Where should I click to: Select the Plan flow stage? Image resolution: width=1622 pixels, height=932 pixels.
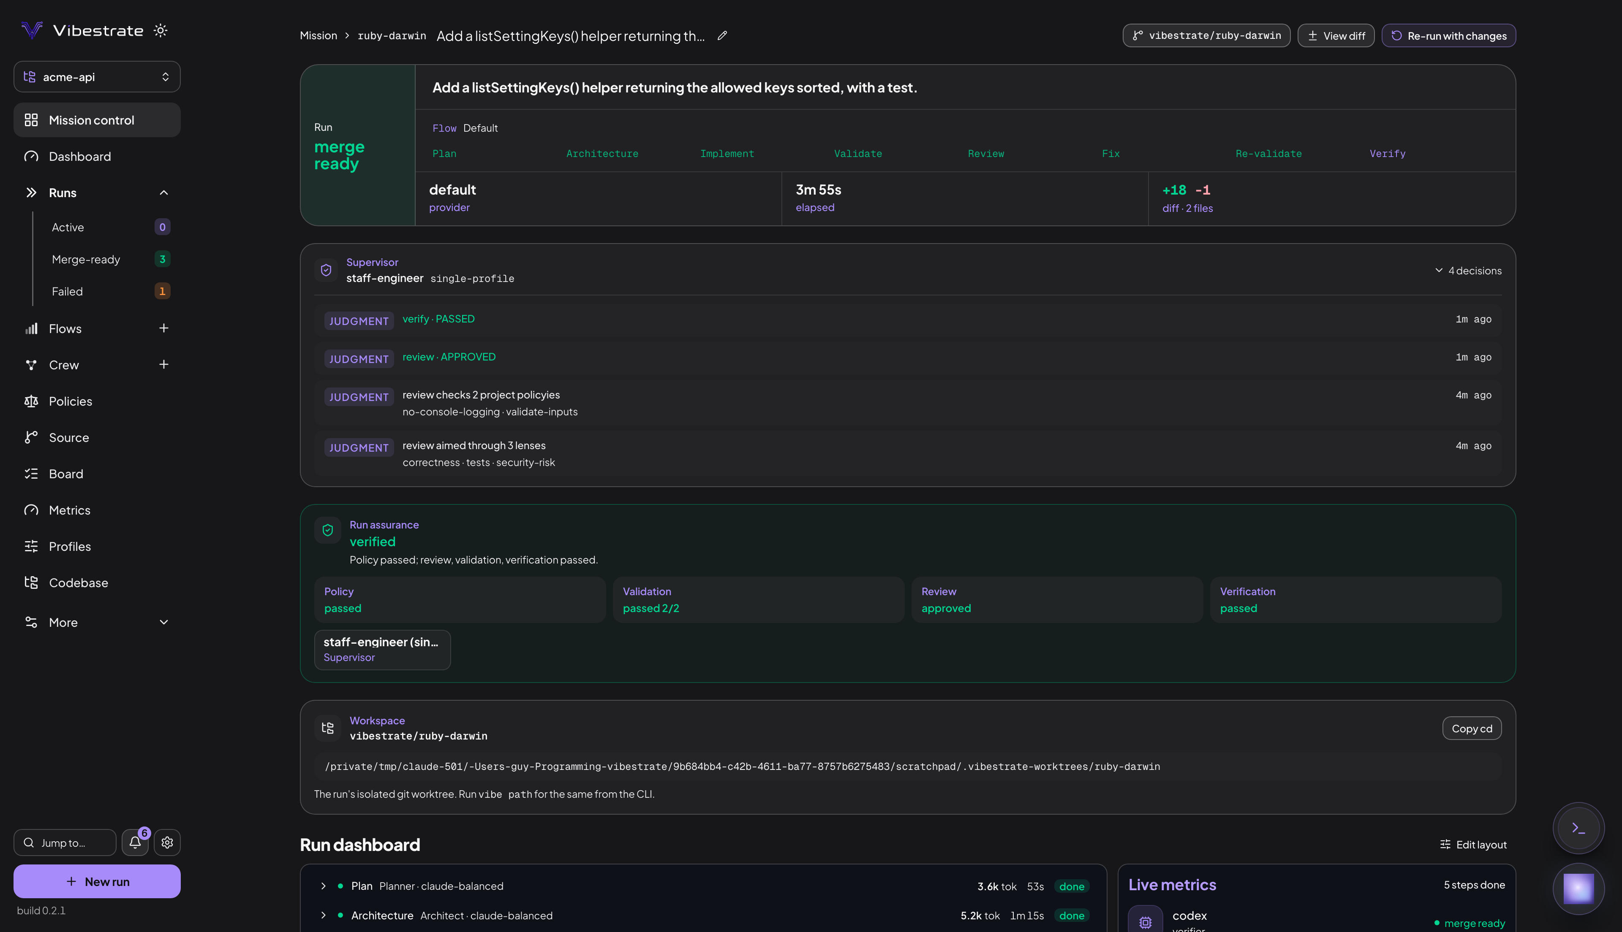click(x=444, y=154)
